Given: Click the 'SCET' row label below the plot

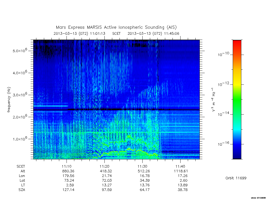Looking at the screenshot, I should [21, 166].
